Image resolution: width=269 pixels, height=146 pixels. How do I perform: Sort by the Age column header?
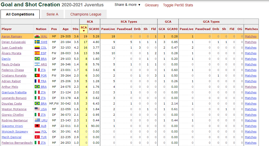(x=65, y=29)
